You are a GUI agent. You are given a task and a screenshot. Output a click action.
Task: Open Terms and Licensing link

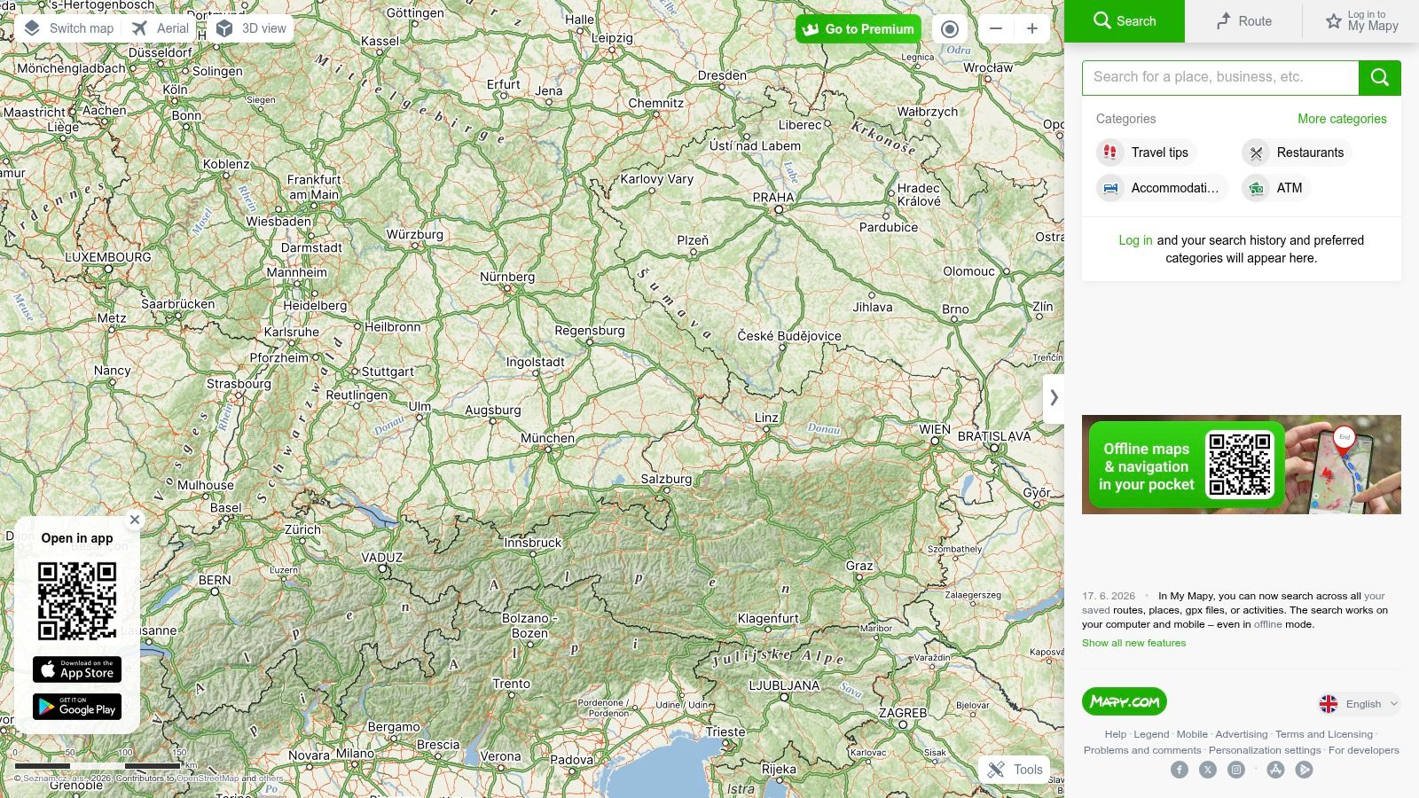(1324, 734)
